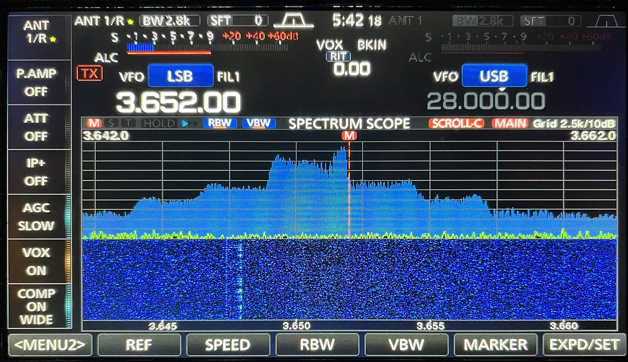Open the EXPD/SET scope settings

point(583,345)
